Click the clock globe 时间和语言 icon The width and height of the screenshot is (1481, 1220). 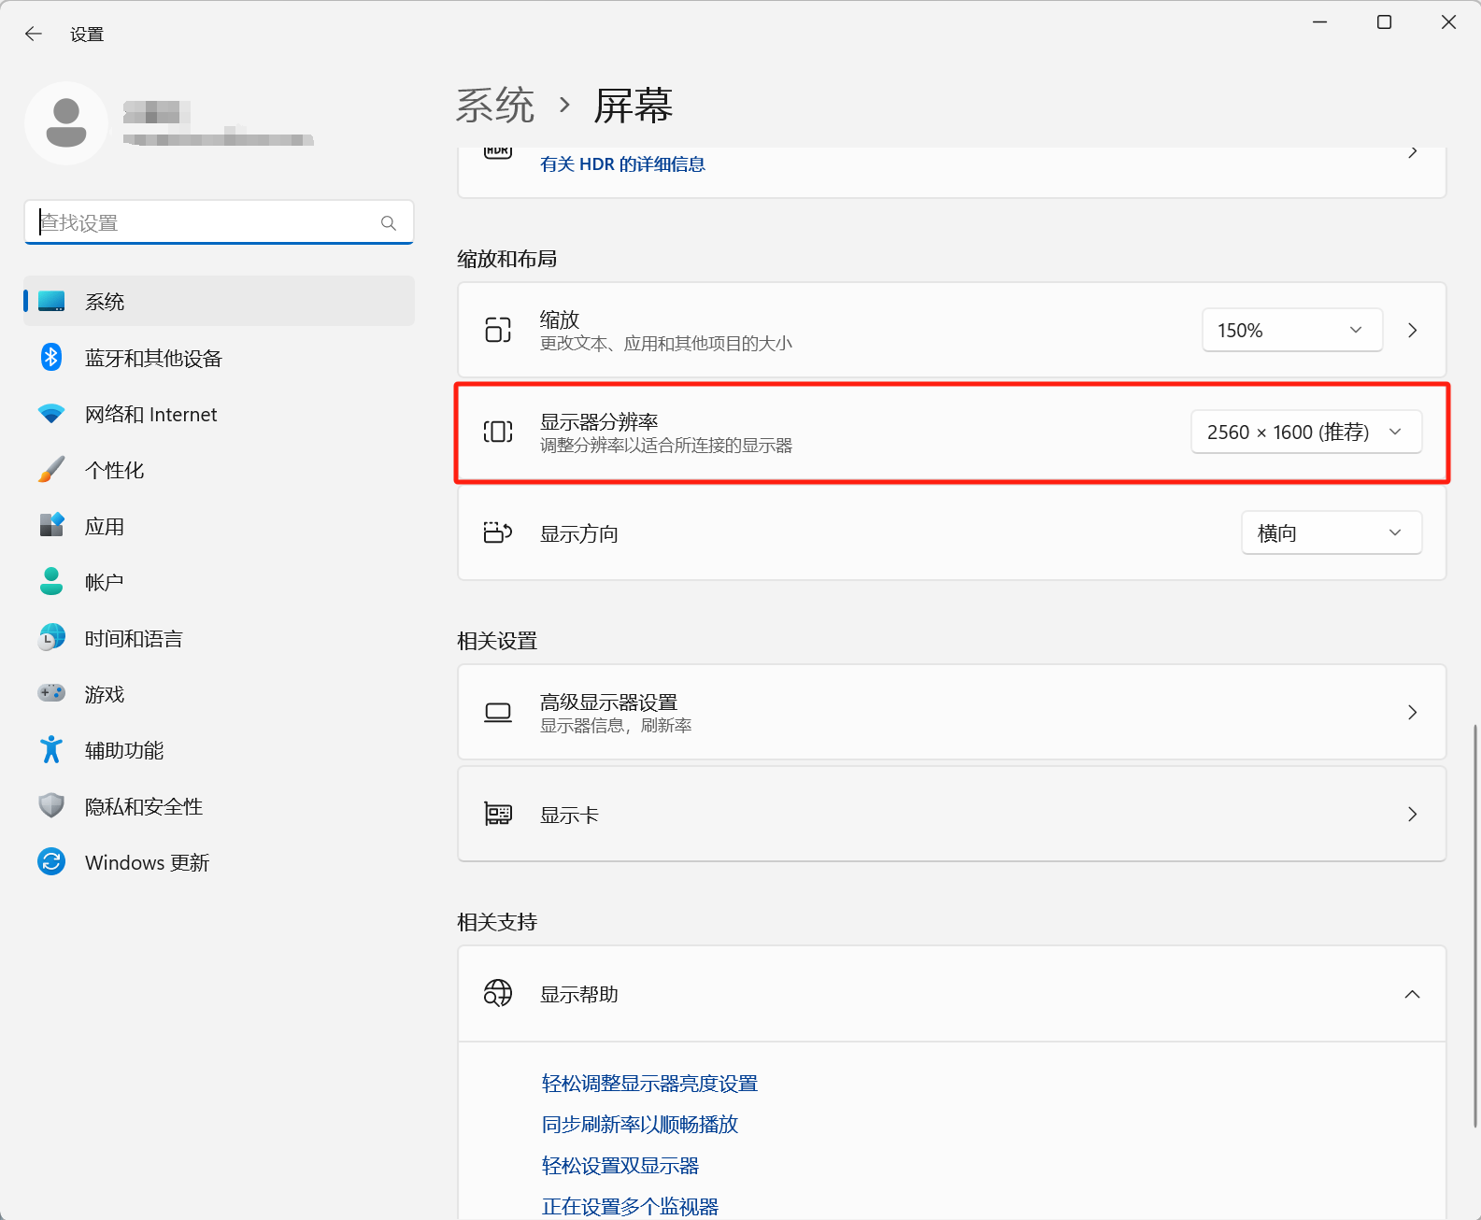pyautogui.click(x=51, y=637)
